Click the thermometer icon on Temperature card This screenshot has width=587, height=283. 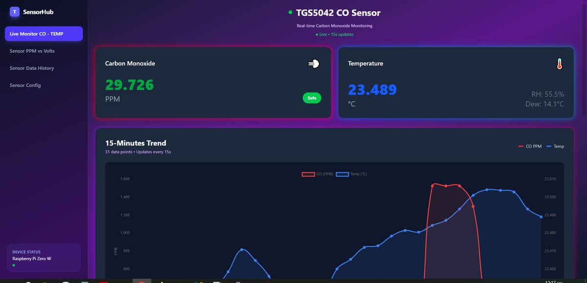point(559,64)
